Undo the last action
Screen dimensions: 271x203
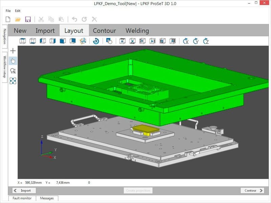tap(74, 19)
